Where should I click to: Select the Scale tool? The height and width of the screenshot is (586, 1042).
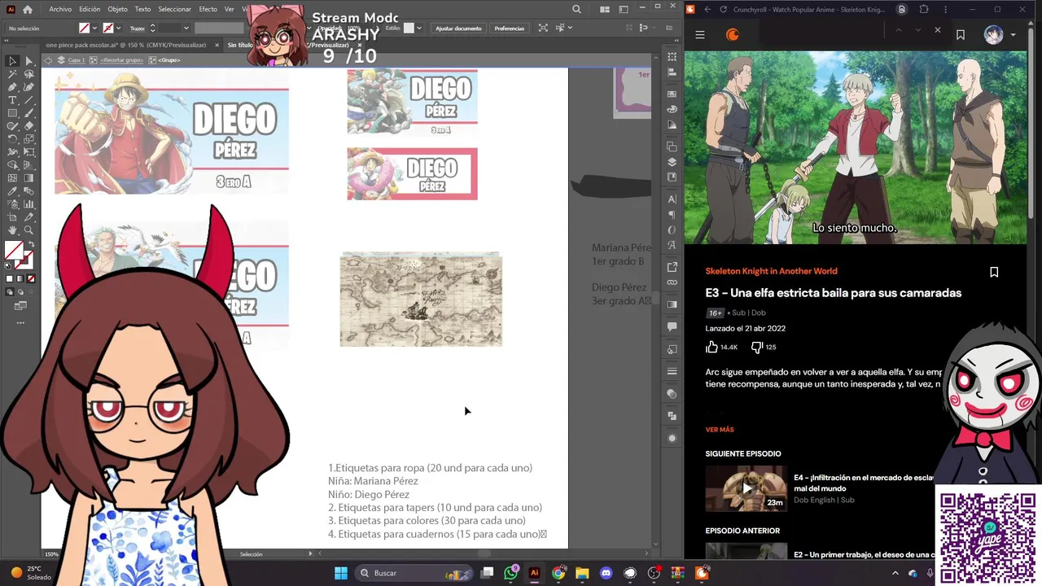pos(28,139)
